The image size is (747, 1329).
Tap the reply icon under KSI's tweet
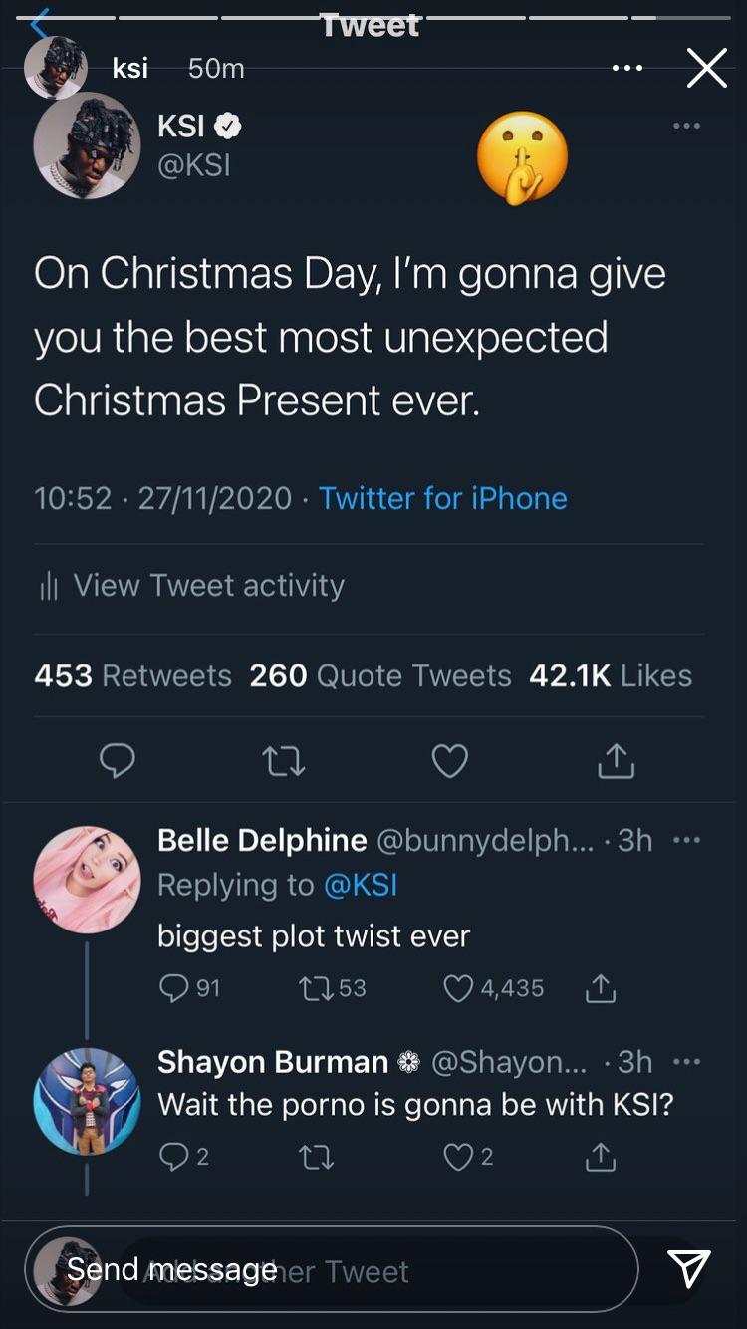click(x=118, y=761)
